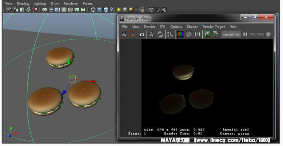The height and width of the screenshot is (146, 283).
Task: Select the bottom-right hamburger in viewport
Action: (84, 95)
